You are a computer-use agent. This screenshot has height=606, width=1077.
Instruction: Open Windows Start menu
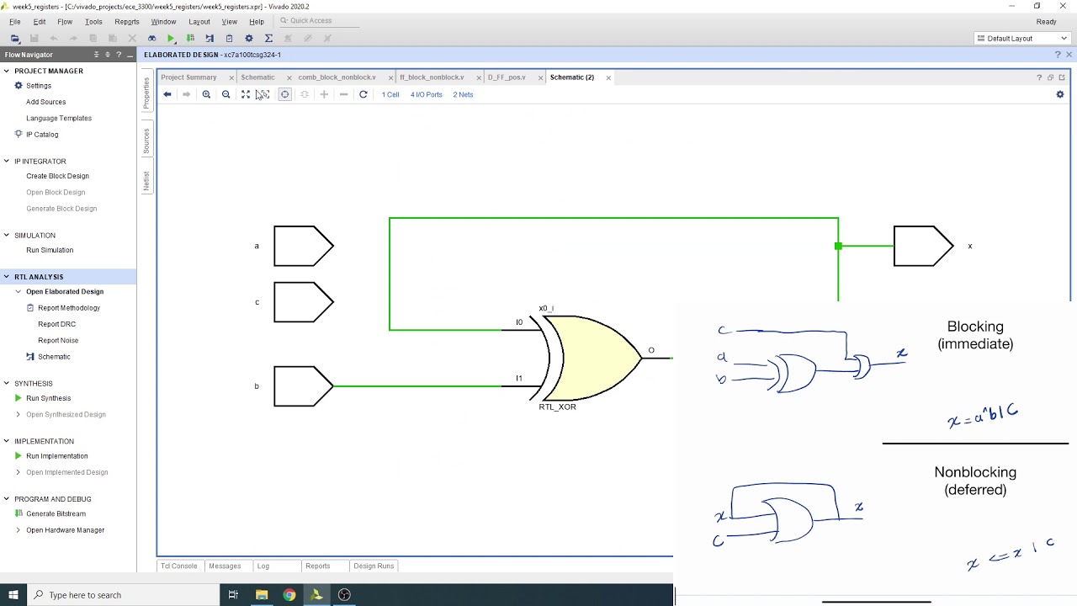(13, 595)
